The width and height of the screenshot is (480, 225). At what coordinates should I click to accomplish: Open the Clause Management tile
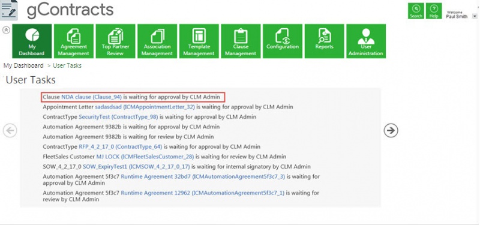(241, 41)
